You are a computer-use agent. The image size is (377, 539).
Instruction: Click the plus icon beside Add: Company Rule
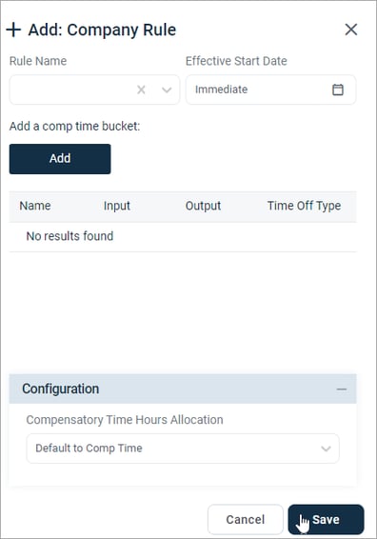(x=13, y=30)
